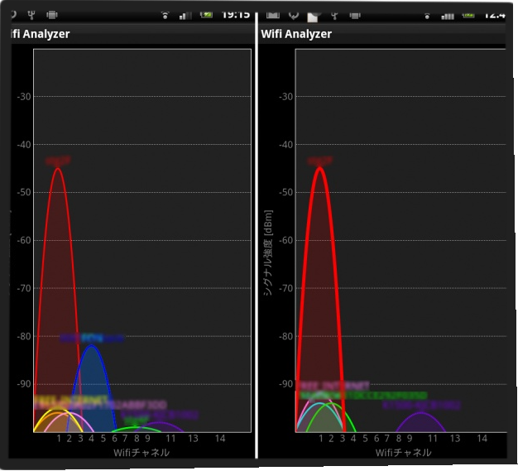Tap the Android debug icon in left status bar
Screen dimensions: 518x471
click(x=52, y=15)
